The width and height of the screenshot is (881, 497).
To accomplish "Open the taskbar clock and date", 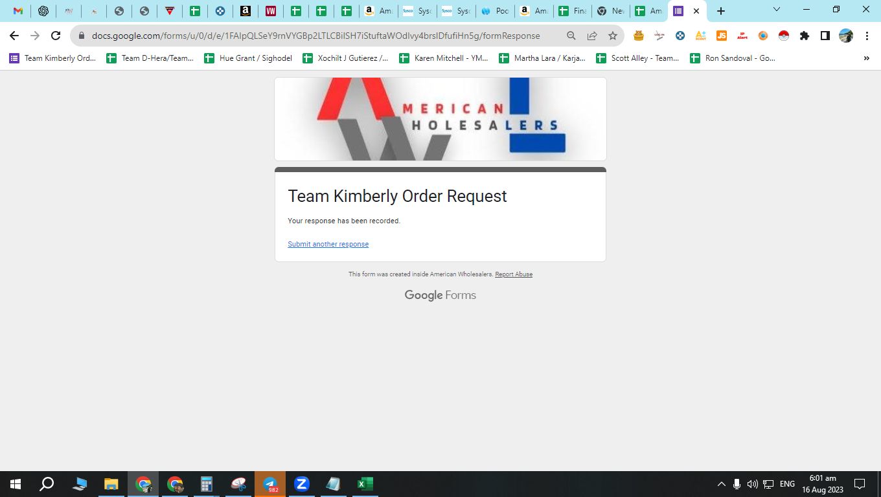I will 823,484.
